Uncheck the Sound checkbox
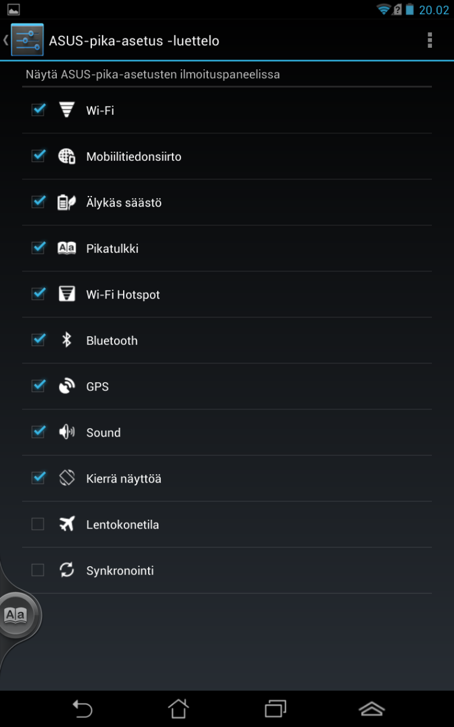454x727 pixels. 38,432
